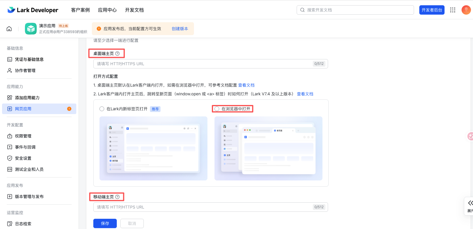Viewport: 473px width, 229px height.
Task: Select 在Lark内新标签页打开 radio option
Action: tap(102, 109)
